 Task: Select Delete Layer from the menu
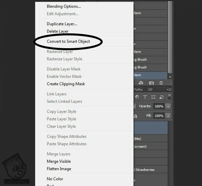tap(58, 31)
